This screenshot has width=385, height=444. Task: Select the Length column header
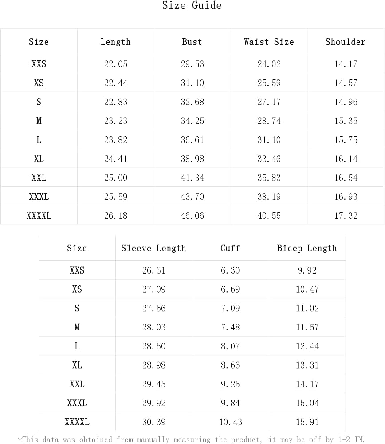pos(115,42)
